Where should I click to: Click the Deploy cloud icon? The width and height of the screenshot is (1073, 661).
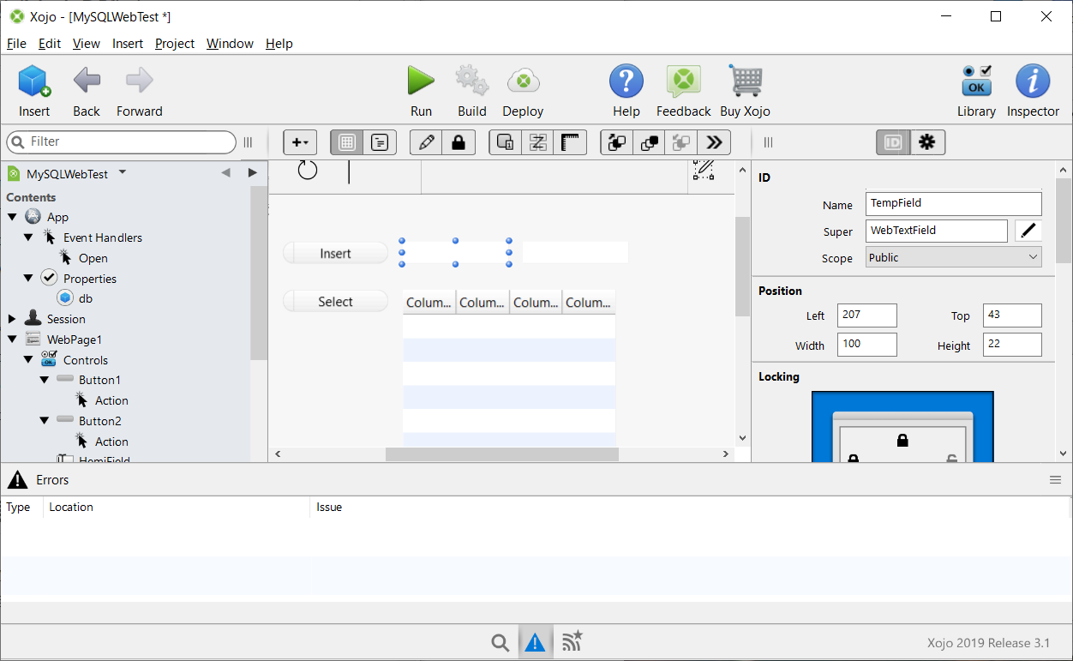coord(523,81)
